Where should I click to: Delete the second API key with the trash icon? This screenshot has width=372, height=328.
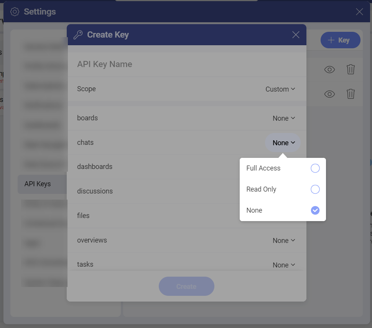351,94
